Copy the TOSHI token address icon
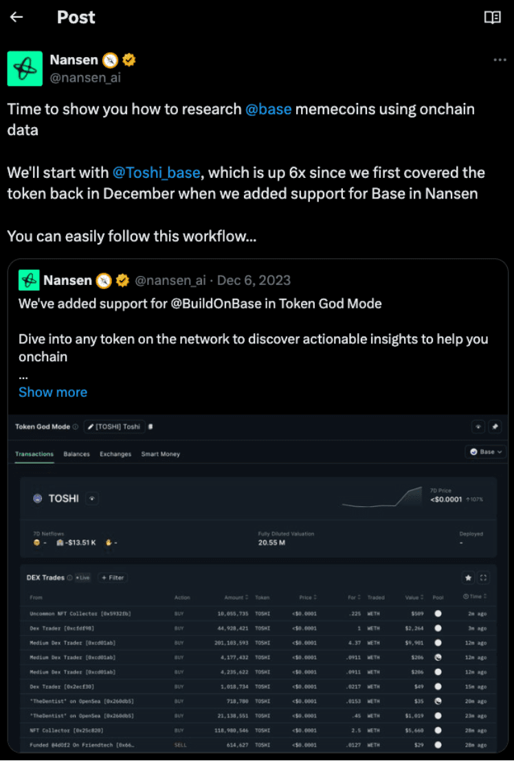 (150, 427)
